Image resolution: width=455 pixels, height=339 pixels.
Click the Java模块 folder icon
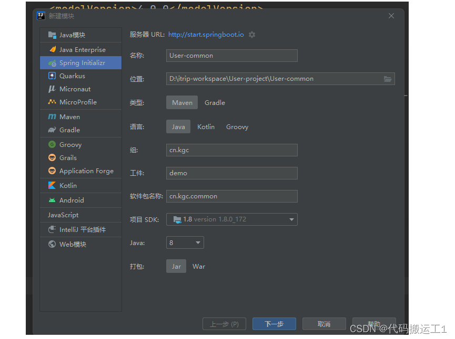tap(52, 35)
